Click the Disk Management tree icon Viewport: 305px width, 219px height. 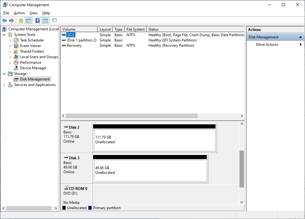pyautogui.click(x=16, y=79)
